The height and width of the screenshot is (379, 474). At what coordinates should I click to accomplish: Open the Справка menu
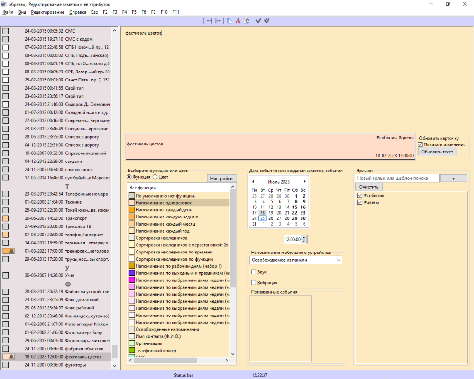[x=78, y=11]
